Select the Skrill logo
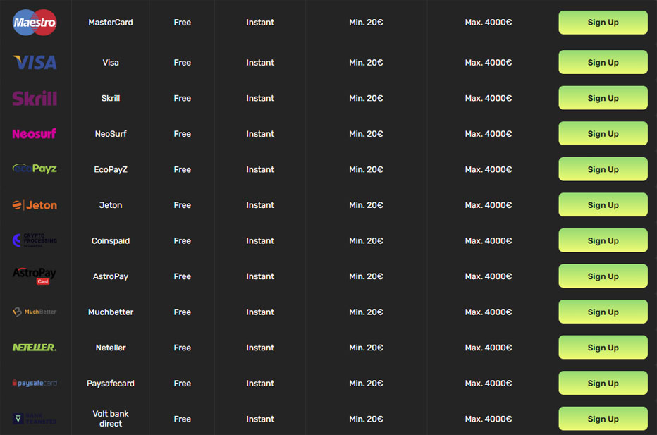 pos(35,98)
